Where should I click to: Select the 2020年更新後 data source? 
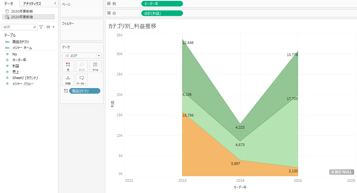pos(22,17)
